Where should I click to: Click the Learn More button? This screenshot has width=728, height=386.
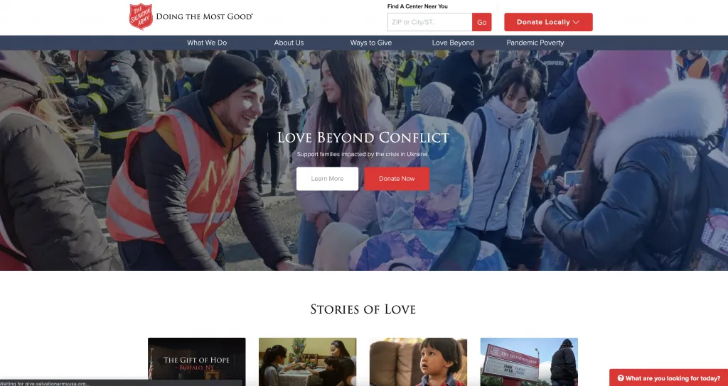(x=327, y=178)
